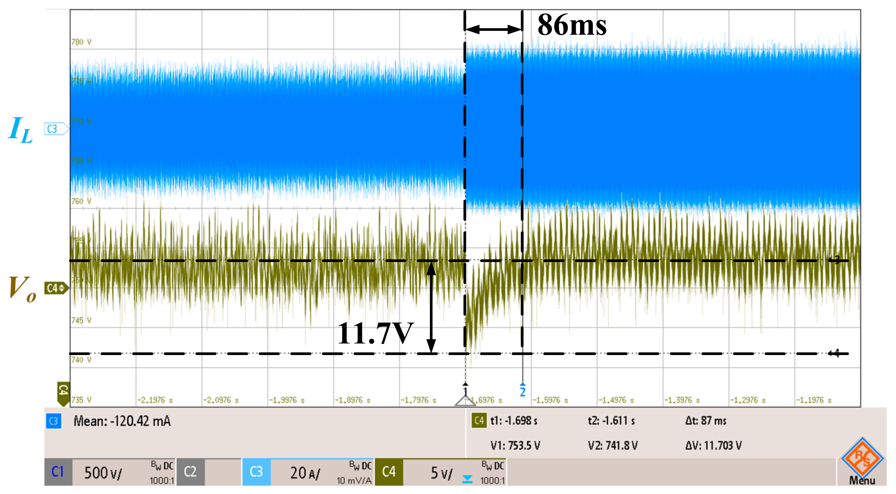Image resolution: width=896 pixels, height=494 pixels.
Task: Click the C4 badge in cursor results
Action: [x=479, y=421]
